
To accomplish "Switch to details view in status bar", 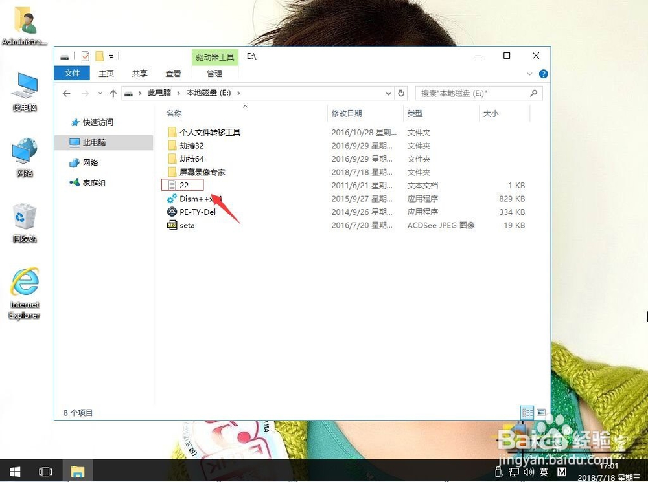I will click(x=527, y=412).
